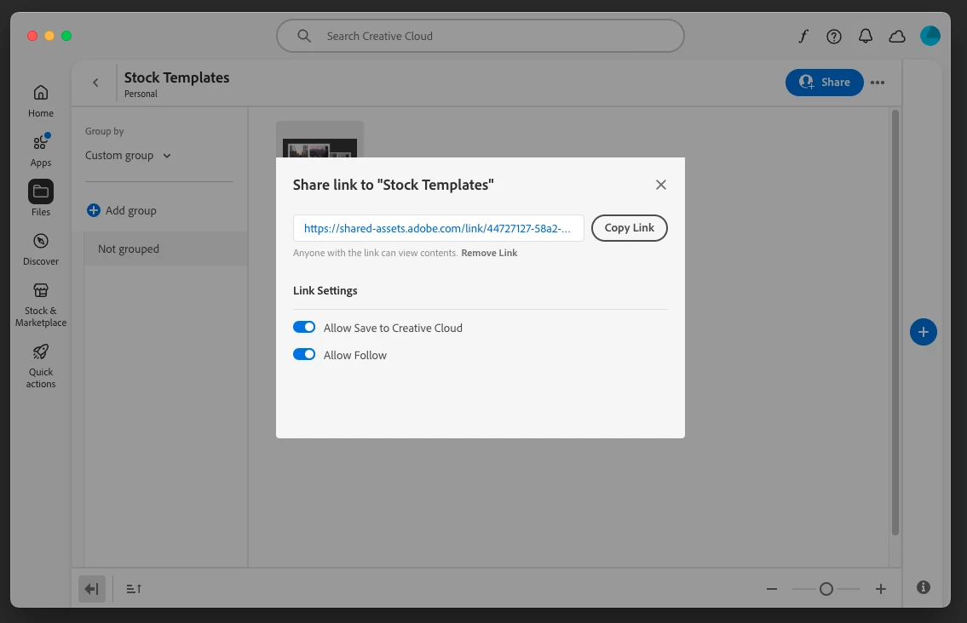Click the 'Personal' label under title

[141, 94]
